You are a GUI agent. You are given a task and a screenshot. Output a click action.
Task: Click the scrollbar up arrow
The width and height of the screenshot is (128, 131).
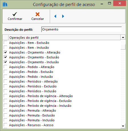(123, 37)
